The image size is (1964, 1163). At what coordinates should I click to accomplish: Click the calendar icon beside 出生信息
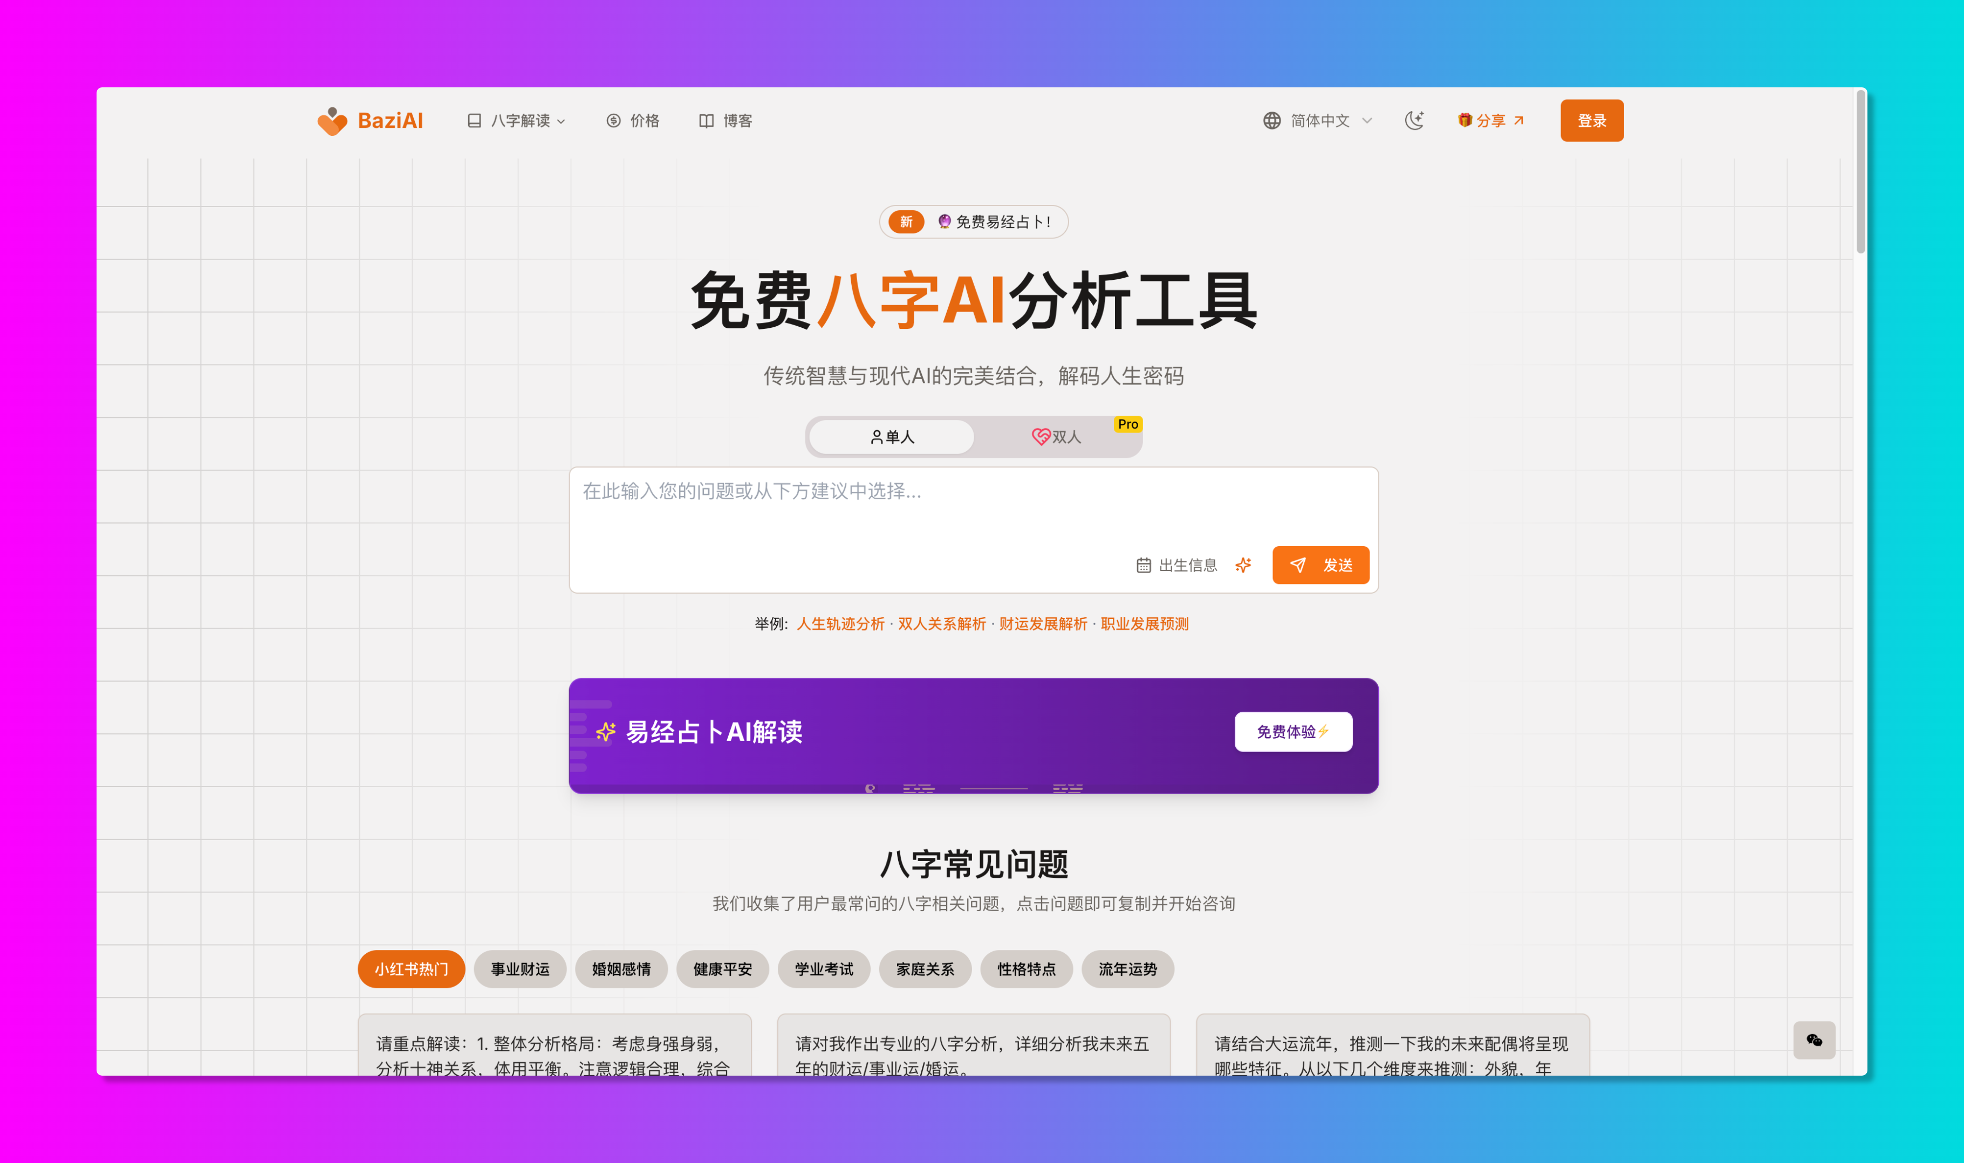[1144, 565]
